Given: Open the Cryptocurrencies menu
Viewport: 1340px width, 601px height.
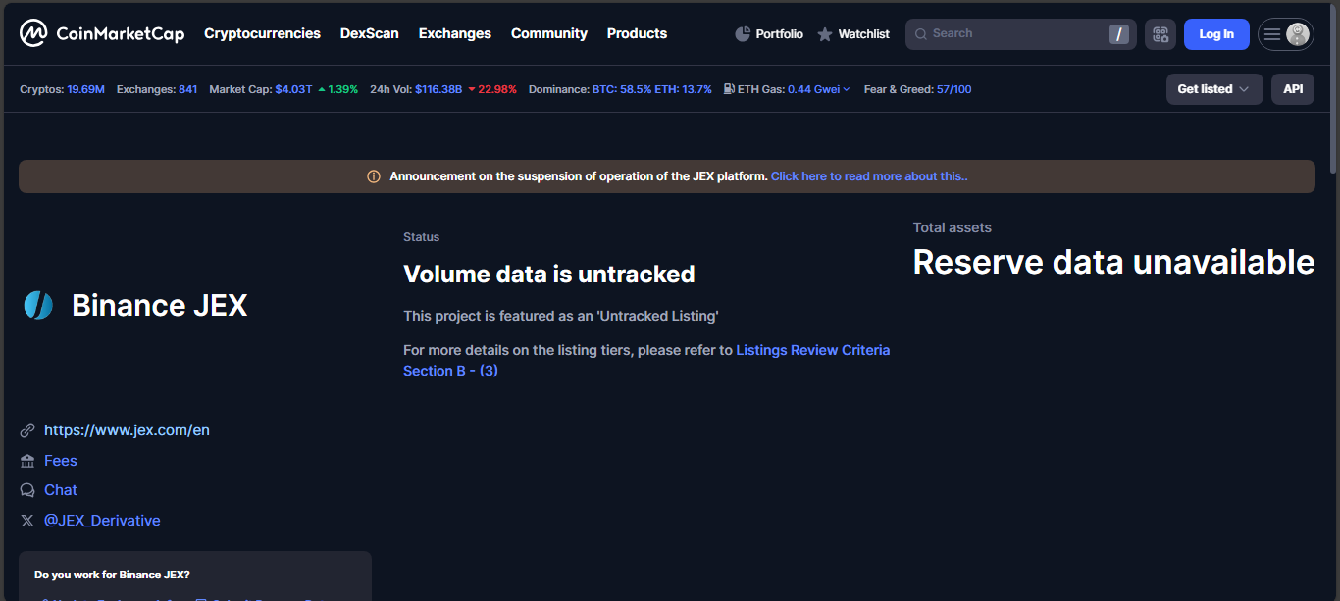Looking at the screenshot, I should [x=262, y=33].
